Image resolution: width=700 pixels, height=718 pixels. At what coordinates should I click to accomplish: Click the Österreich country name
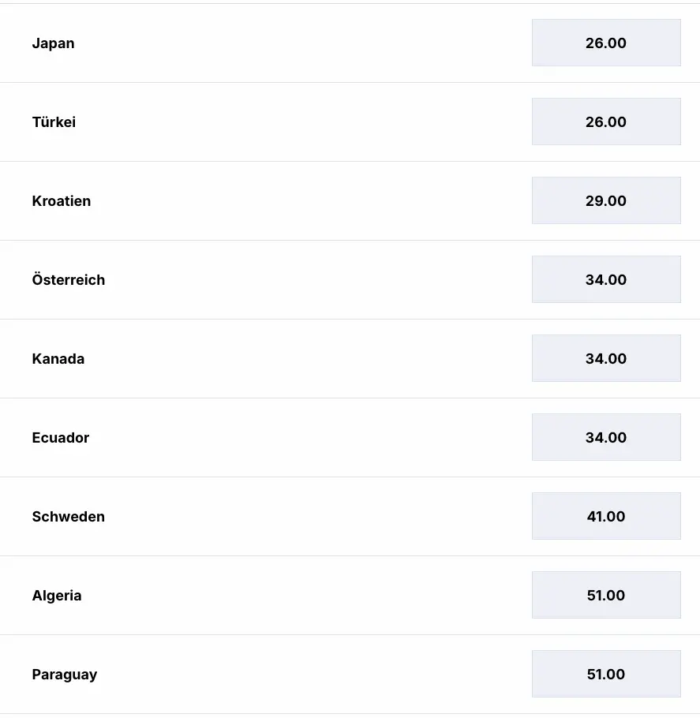pos(69,280)
